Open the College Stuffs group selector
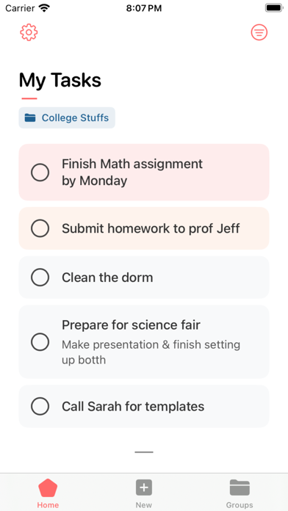288x511 pixels. (67, 117)
